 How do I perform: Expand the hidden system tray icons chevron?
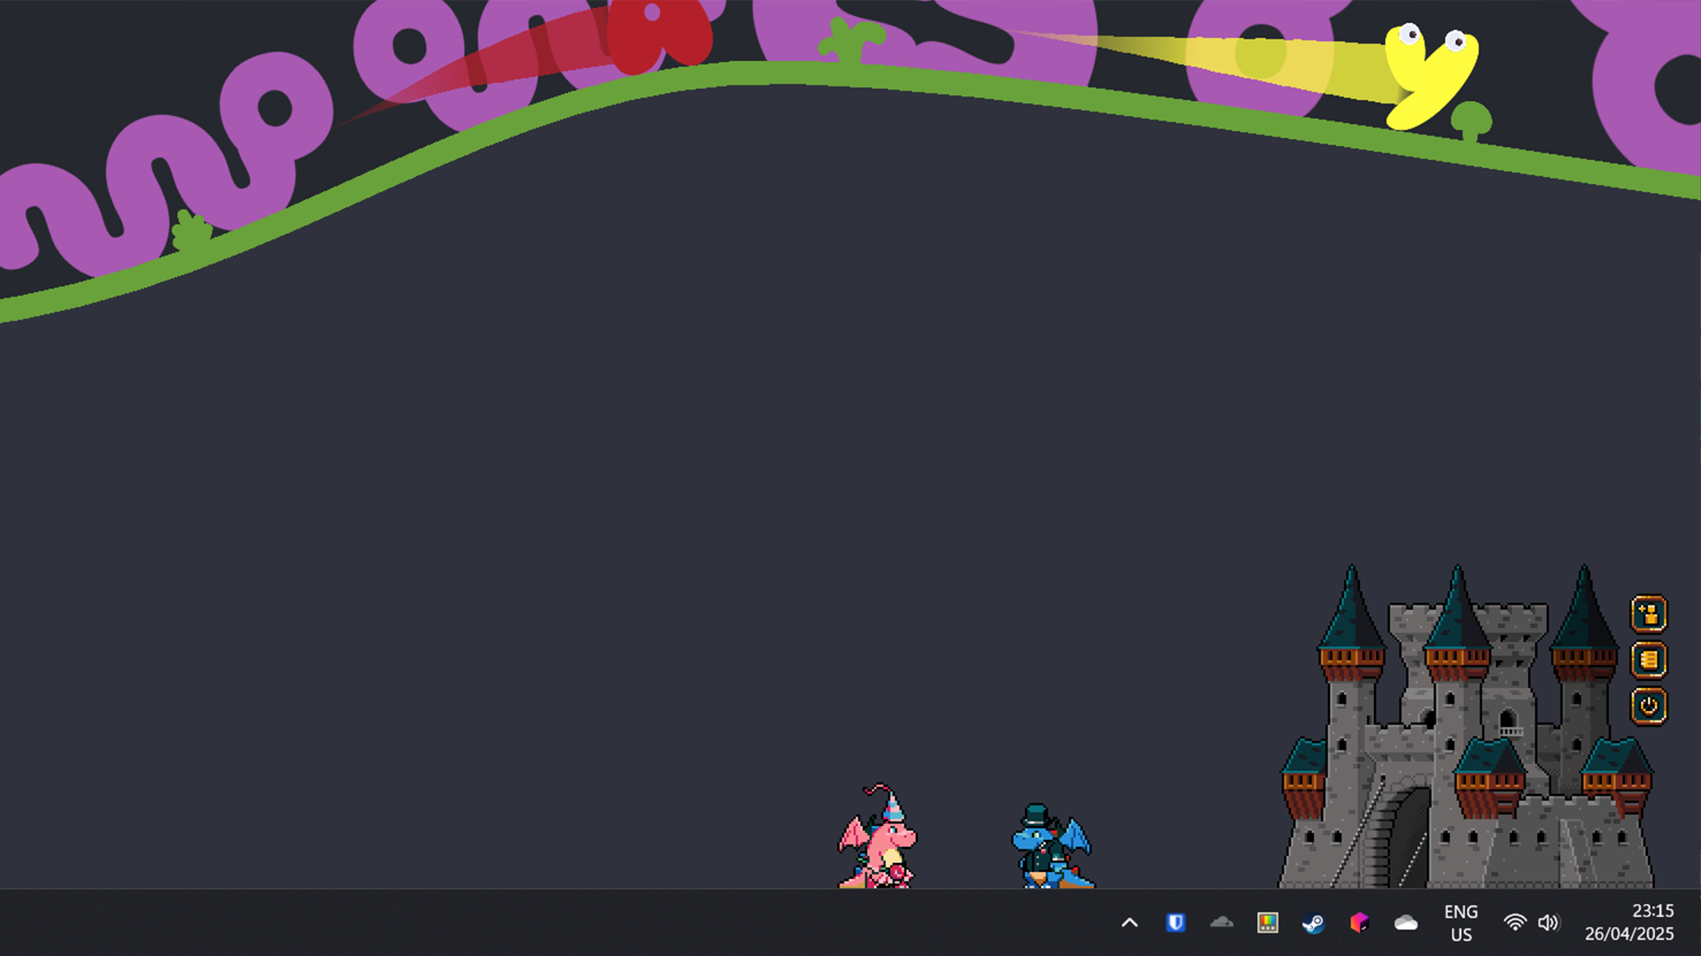1130,922
